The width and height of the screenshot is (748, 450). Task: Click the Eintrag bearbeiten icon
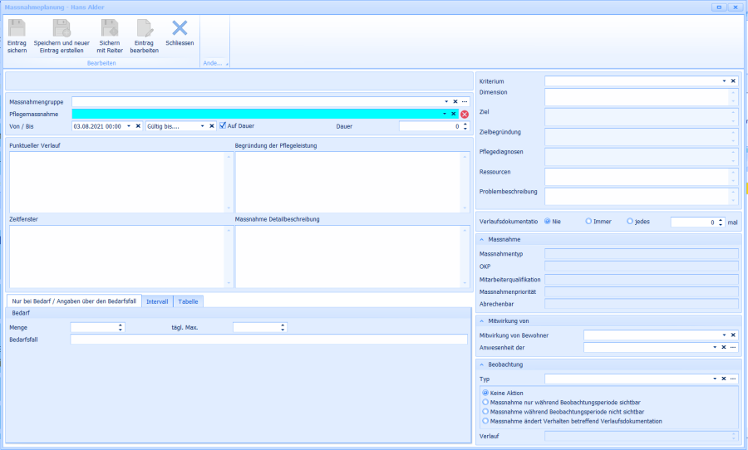pos(144,28)
